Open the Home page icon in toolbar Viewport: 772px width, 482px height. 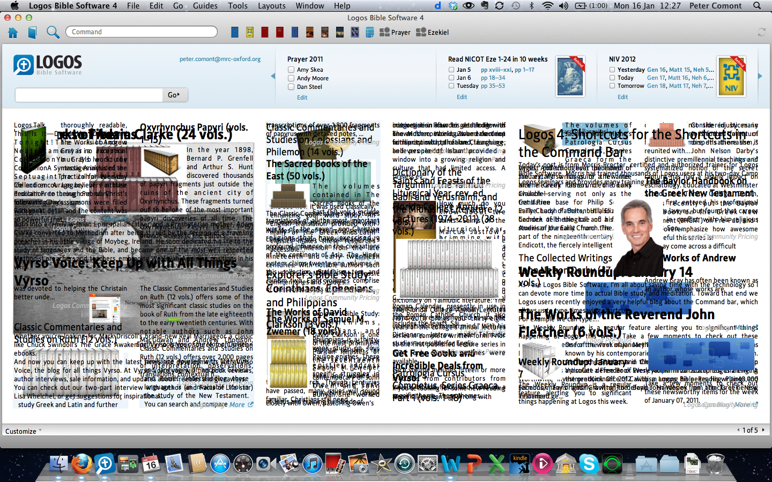(13, 33)
